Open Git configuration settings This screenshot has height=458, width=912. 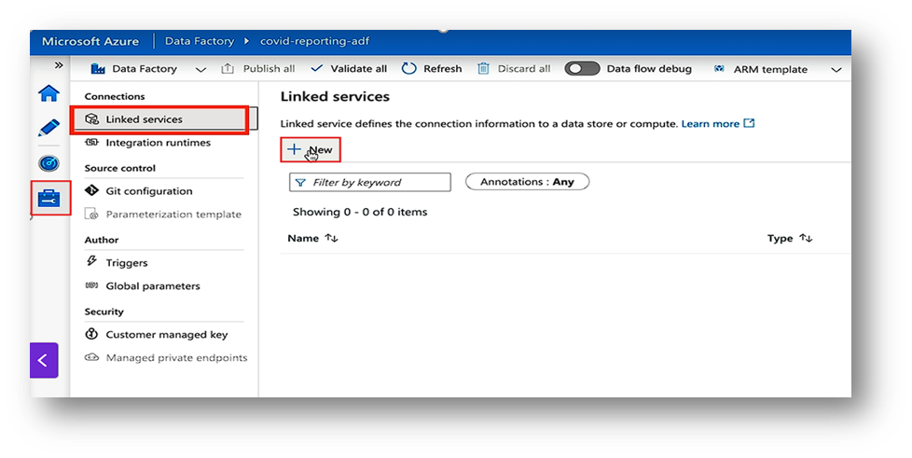click(x=148, y=191)
